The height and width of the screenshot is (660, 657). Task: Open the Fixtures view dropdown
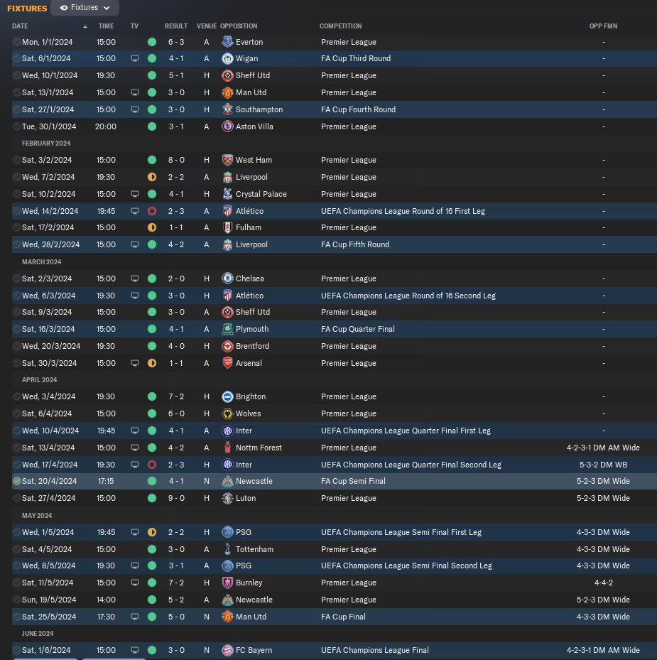85,8
